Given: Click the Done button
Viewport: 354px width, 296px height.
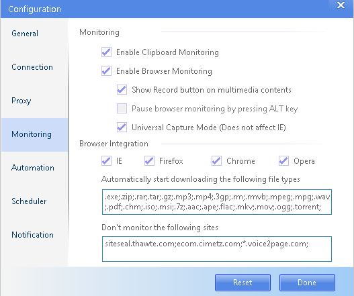Looking at the screenshot, I should pyautogui.click(x=307, y=283).
